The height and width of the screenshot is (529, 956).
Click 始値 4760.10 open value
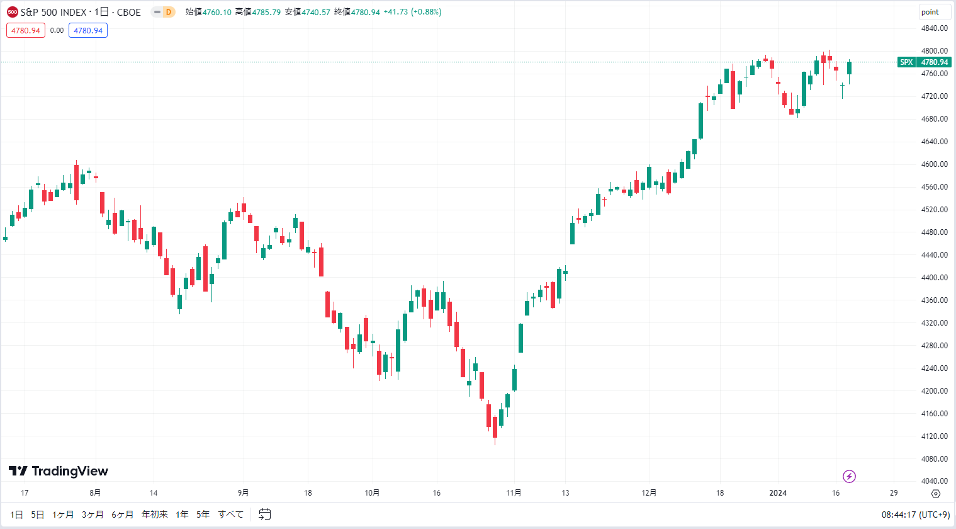click(x=208, y=12)
